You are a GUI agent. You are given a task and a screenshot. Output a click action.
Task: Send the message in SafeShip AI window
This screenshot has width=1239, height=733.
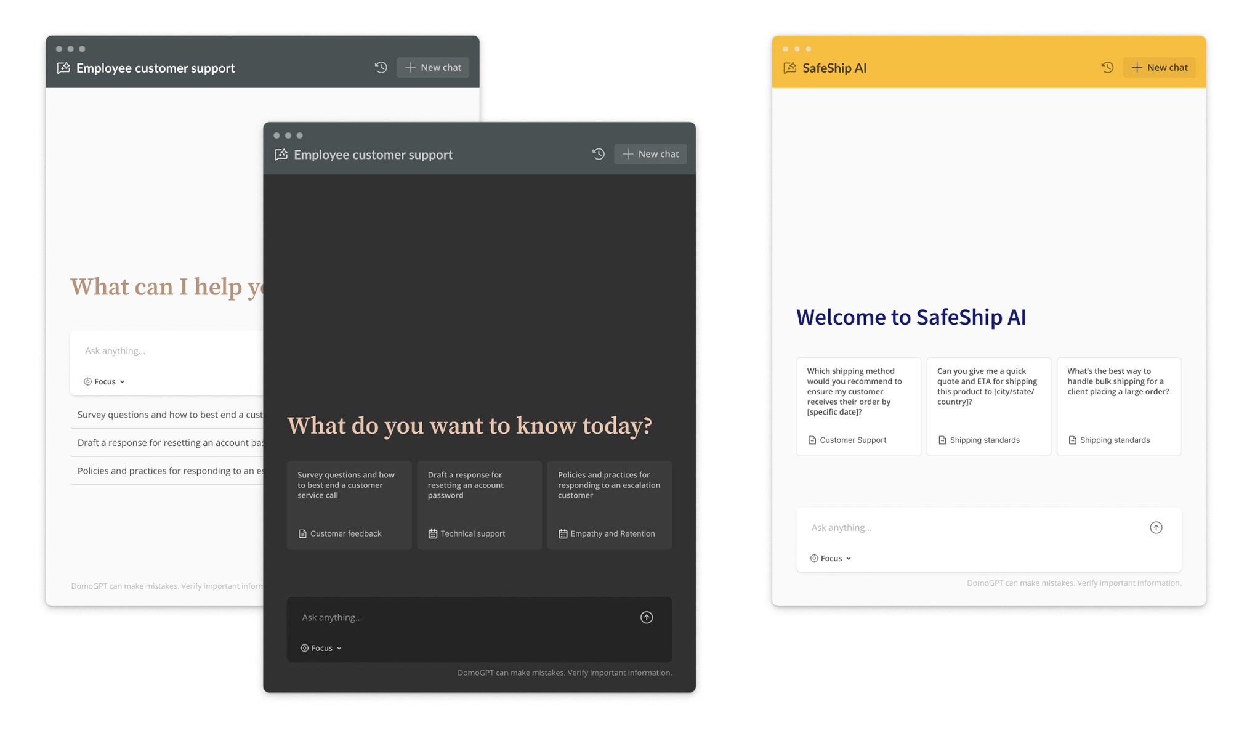tap(1156, 527)
